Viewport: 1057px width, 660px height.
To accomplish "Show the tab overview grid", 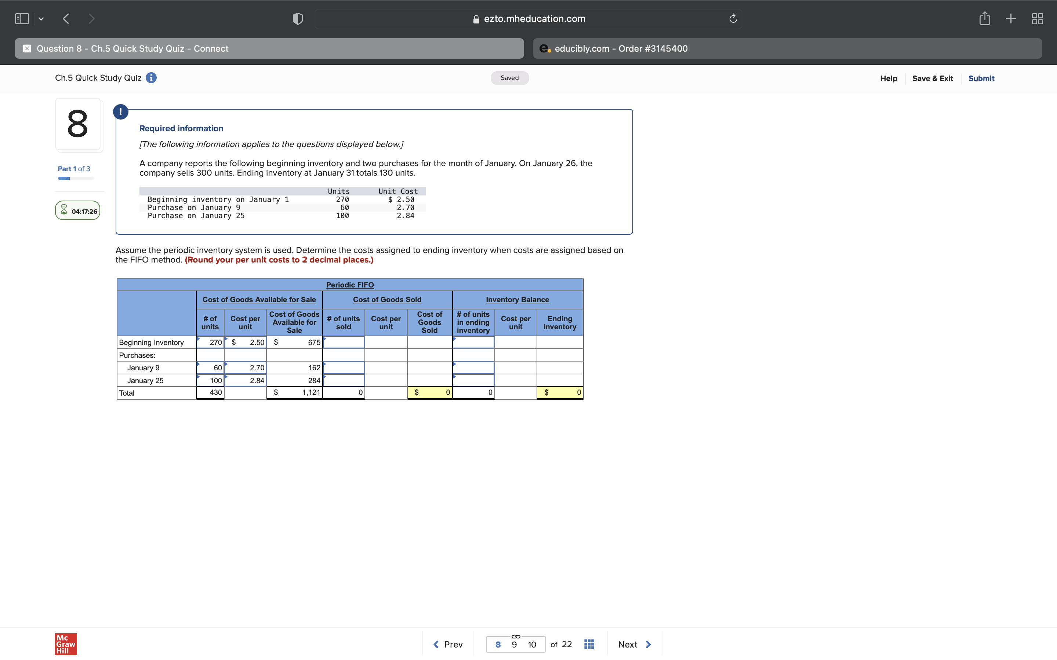I will click(x=1037, y=18).
